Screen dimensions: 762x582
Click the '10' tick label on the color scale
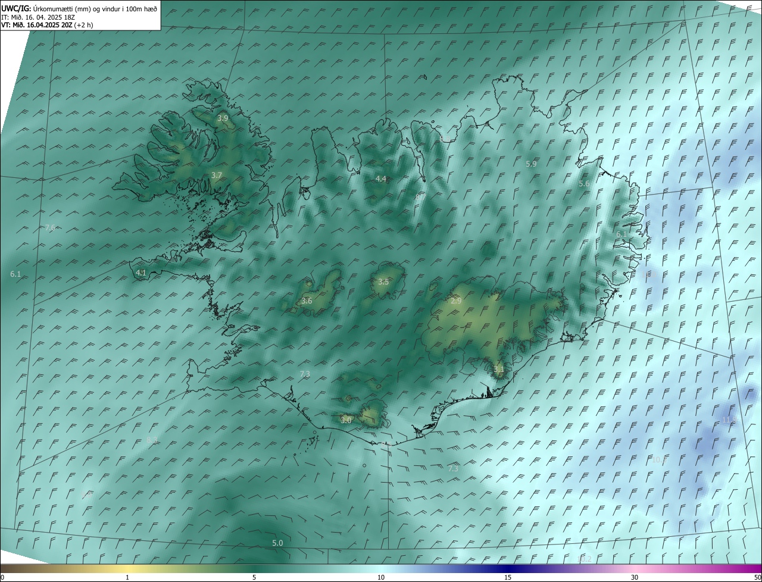pos(381,577)
